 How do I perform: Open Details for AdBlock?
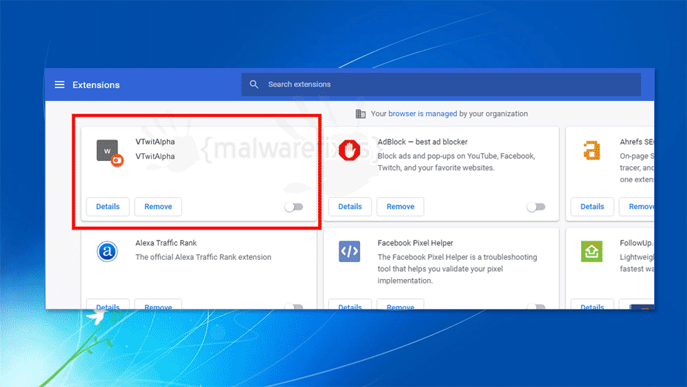point(350,206)
